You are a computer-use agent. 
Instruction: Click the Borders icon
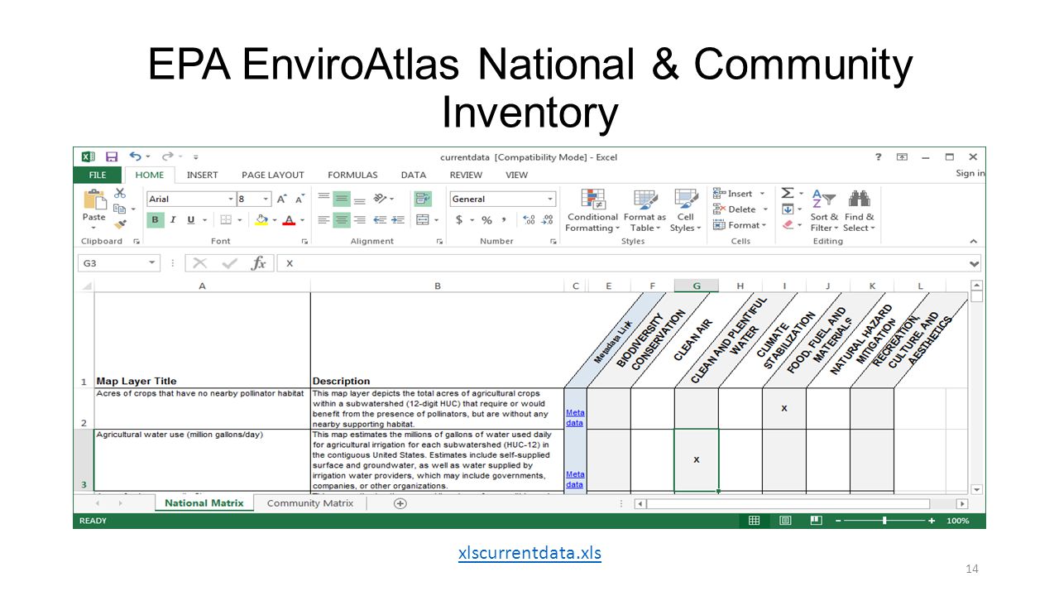225,220
